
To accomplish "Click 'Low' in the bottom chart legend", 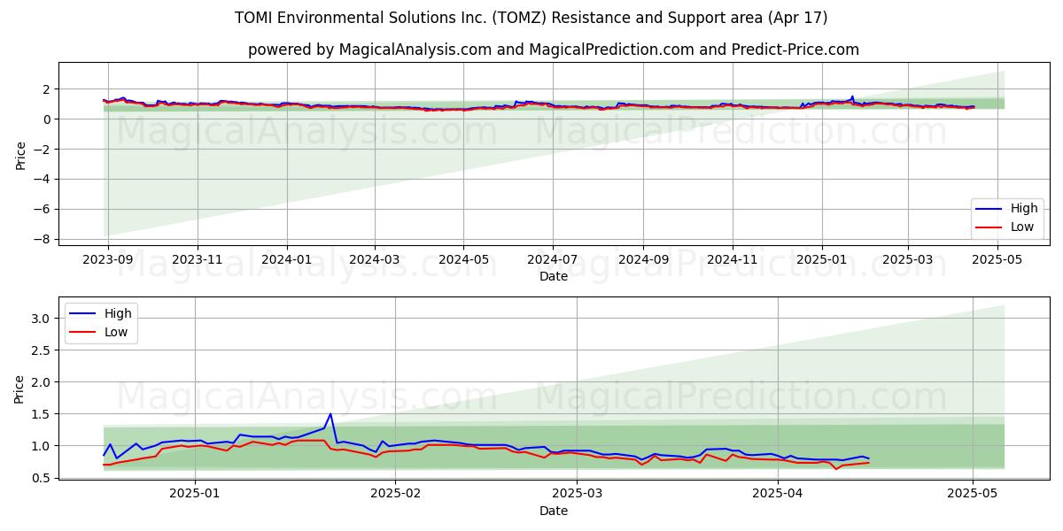I will 116,332.
